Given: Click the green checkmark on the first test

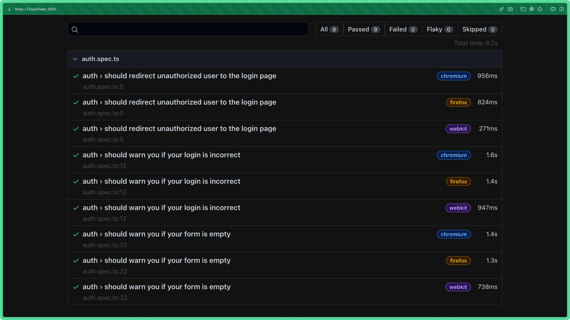Looking at the screenshot, I should click(x=76, y=76).
